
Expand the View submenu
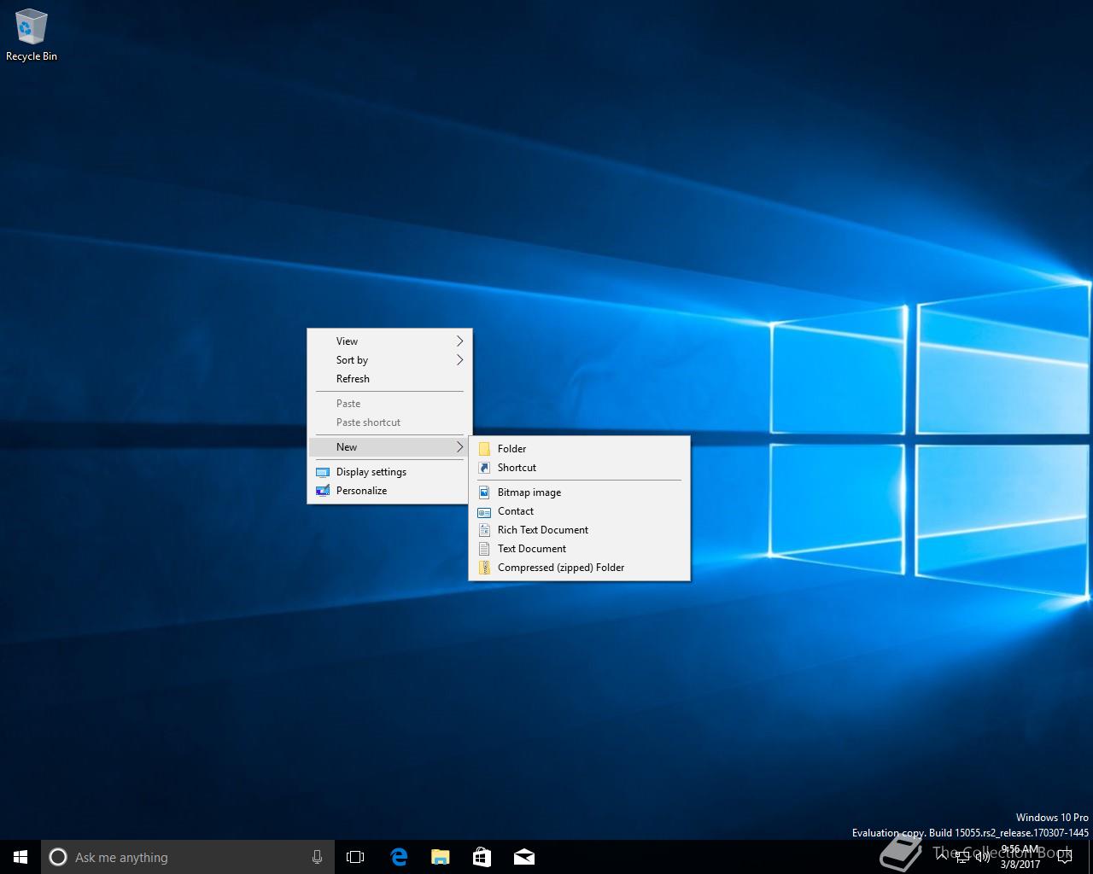click(389, 341)
